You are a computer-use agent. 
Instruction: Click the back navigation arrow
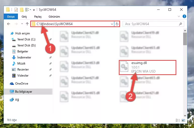9,24
